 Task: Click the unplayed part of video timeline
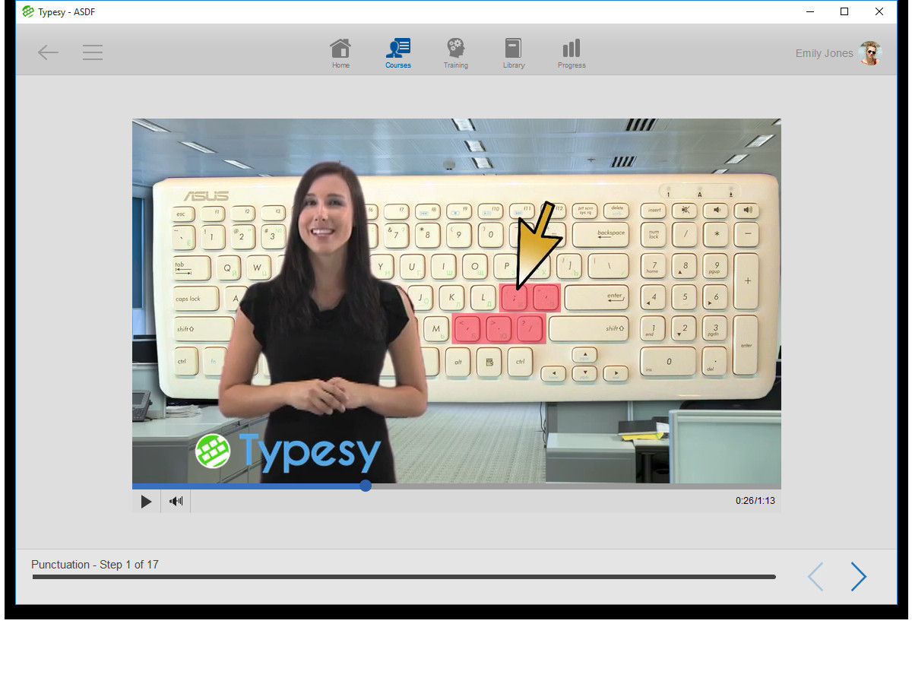pos(576,486)
